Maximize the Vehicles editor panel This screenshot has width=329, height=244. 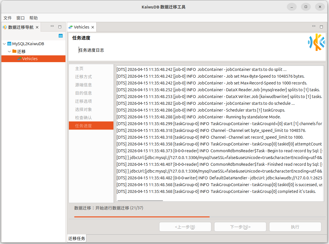(x=321, y=27)
